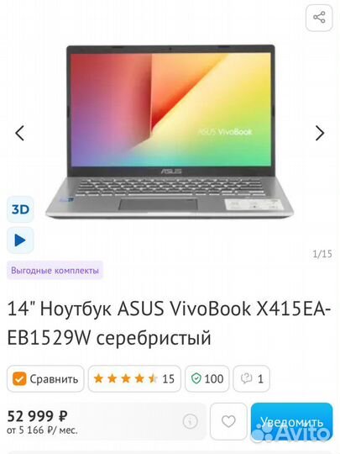Play the product video
The image size is (340, 454).
click(20, 240)
